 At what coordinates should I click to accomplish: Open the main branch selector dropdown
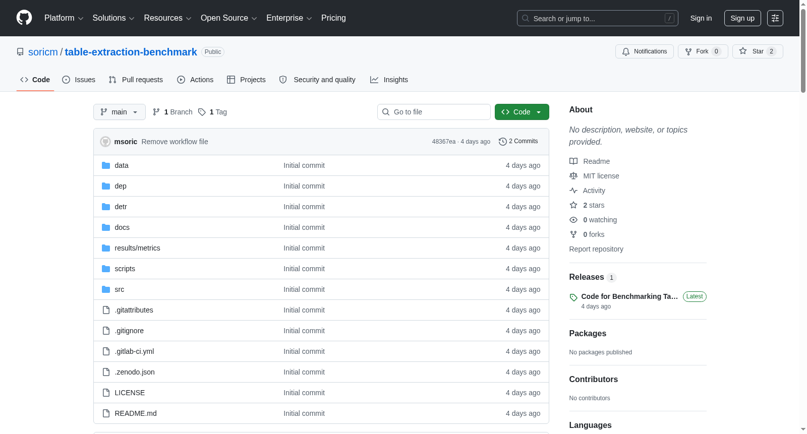[120, 112]
